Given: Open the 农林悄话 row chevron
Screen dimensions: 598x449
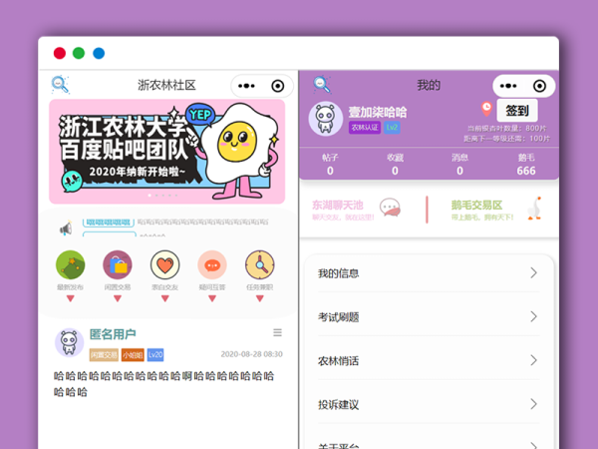Looking at the screenshot, I should coord(534,360).
